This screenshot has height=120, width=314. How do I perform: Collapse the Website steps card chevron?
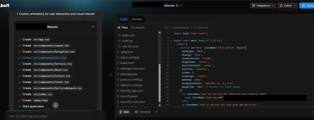[x=93, y=27]
